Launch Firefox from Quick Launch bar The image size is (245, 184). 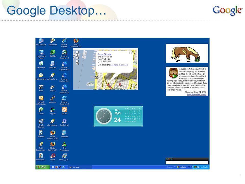point(57,167)
